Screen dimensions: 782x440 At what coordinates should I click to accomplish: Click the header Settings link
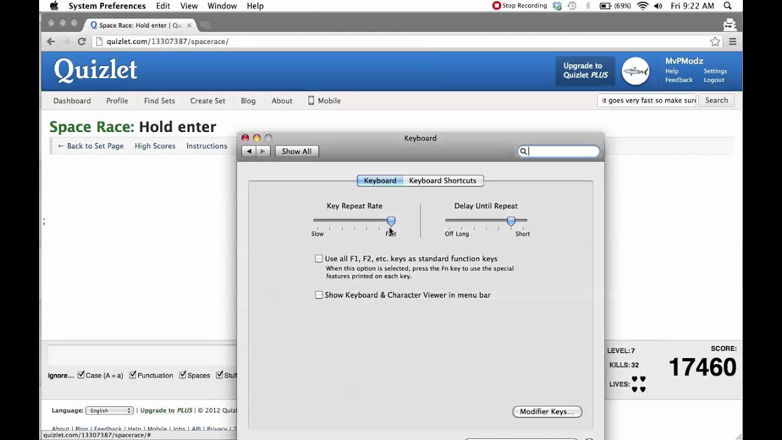pos(715,71)
